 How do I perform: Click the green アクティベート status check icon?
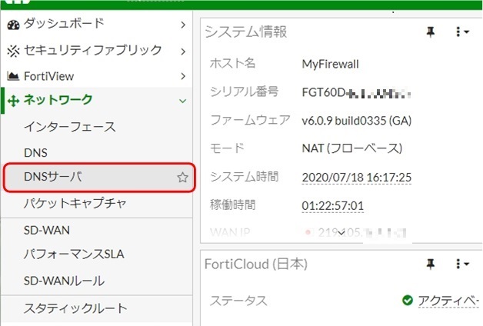pos(407,300)
